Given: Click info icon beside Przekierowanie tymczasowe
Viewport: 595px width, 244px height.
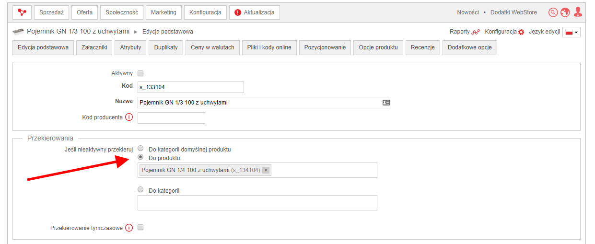Looking at the screenshot, I should [129, 228].
